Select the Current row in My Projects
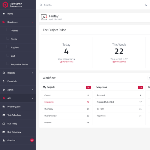This screenshot has height=150, width=150. pyautogui.click(x=67, y=95)
